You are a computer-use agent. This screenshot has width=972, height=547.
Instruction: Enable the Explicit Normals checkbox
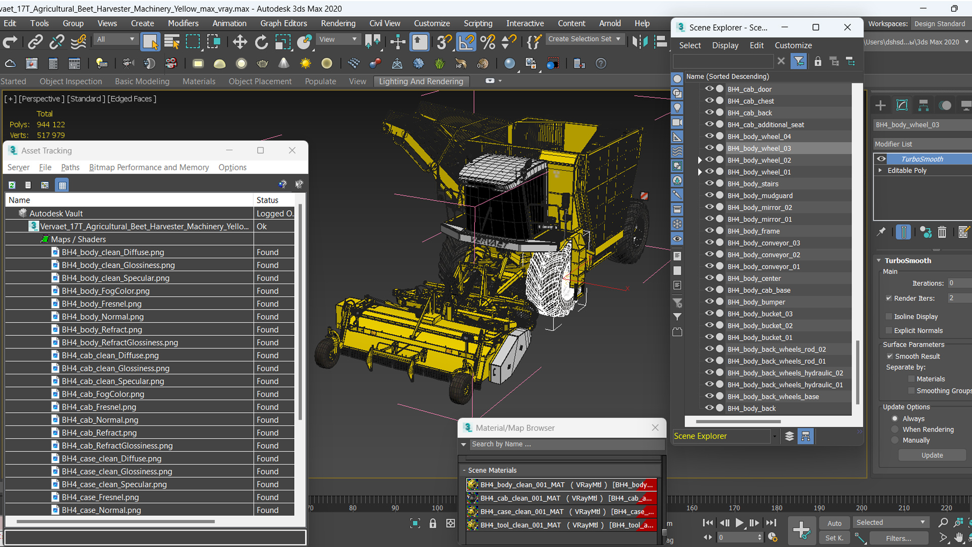coord(889,331)
